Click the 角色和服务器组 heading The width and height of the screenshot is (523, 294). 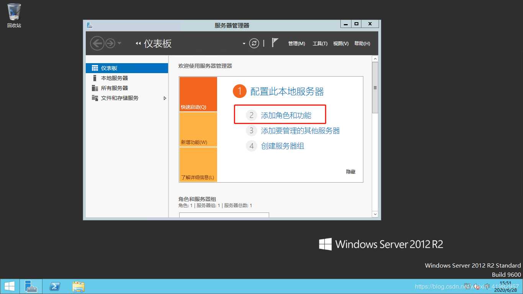pyautogui.click(x=197, y=199)
